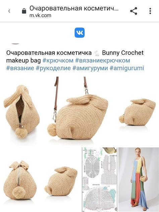Open the three-dot overflow menu
159x212 pixels.
150,11
